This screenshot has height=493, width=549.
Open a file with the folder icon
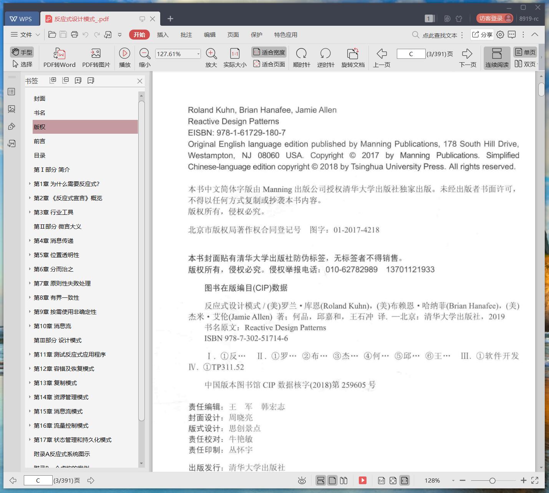[52, 35]
